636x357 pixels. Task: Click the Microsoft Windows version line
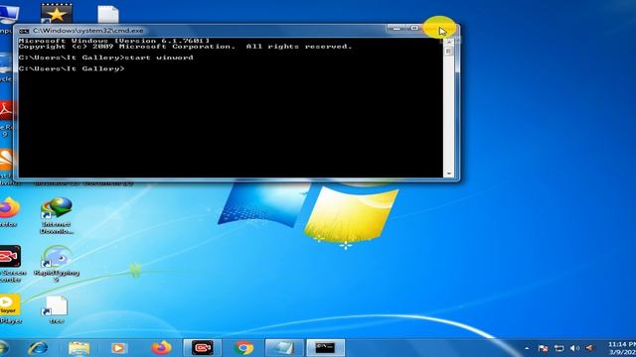point(114,41)
